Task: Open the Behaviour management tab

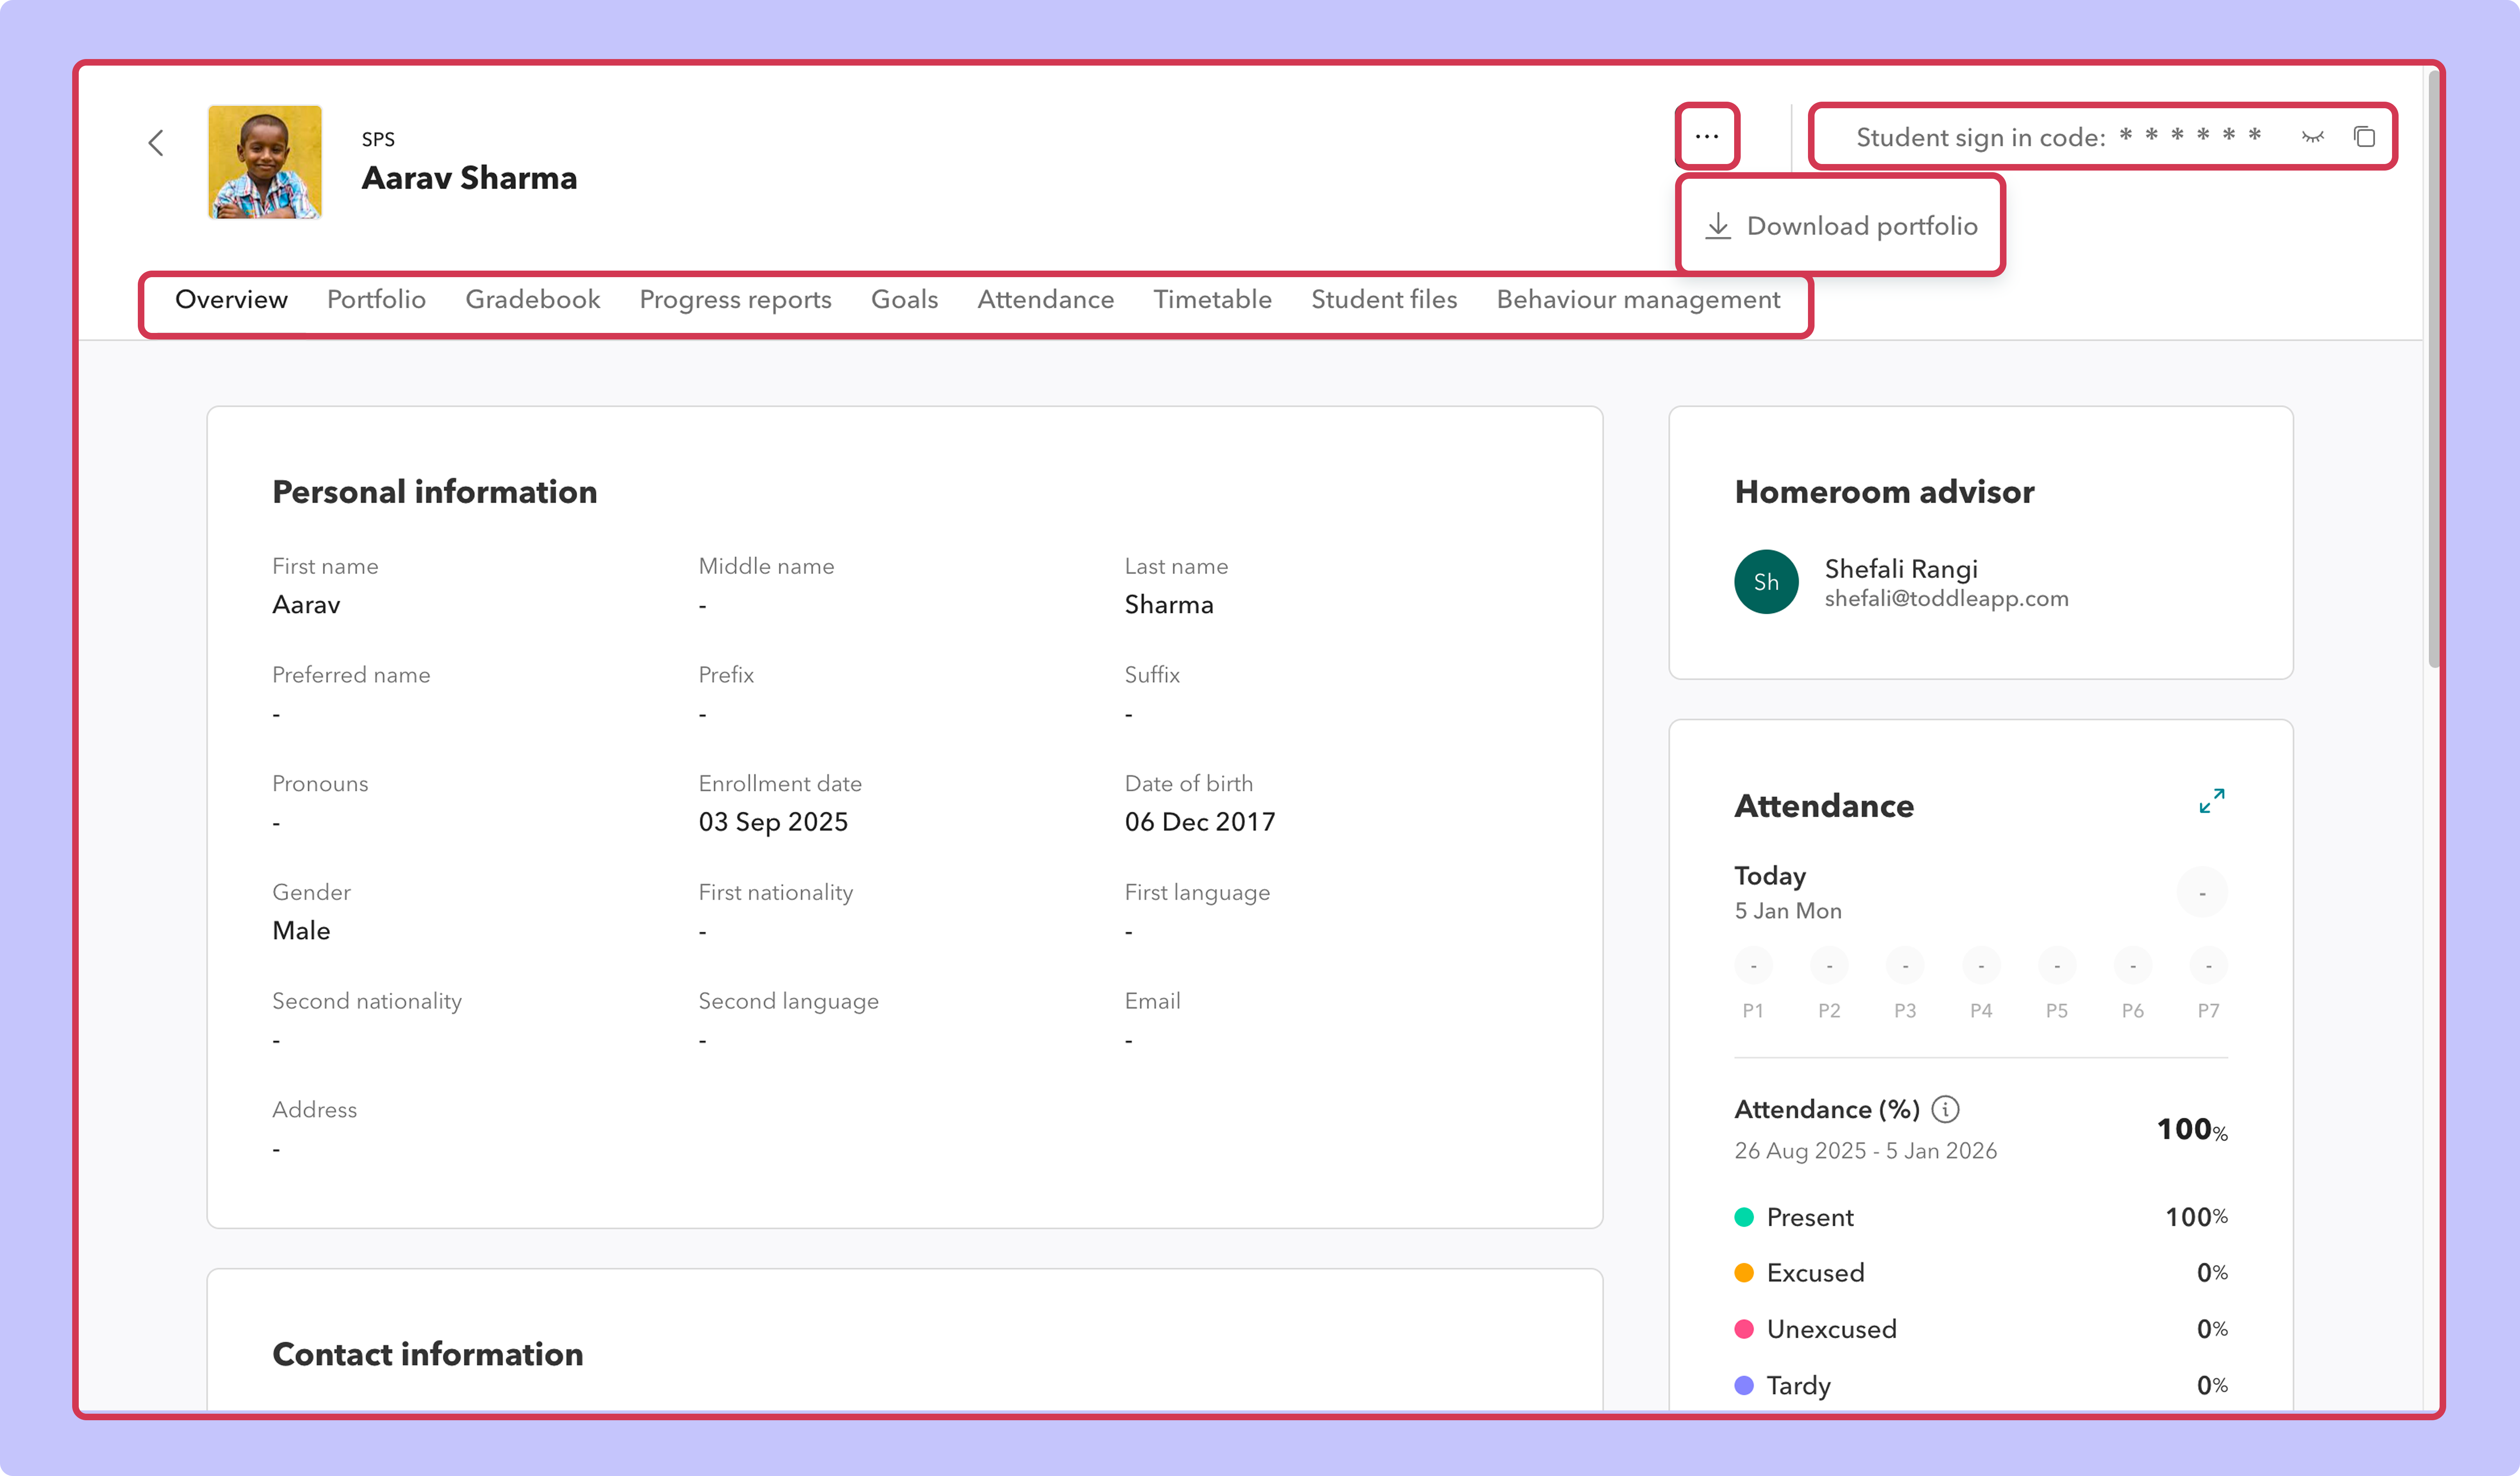Action: (1638, 300)
